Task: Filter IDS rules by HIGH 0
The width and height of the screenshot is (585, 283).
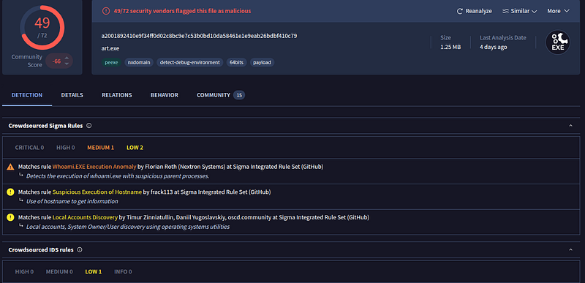Action: pyautogui.click(x=24, y=271)
